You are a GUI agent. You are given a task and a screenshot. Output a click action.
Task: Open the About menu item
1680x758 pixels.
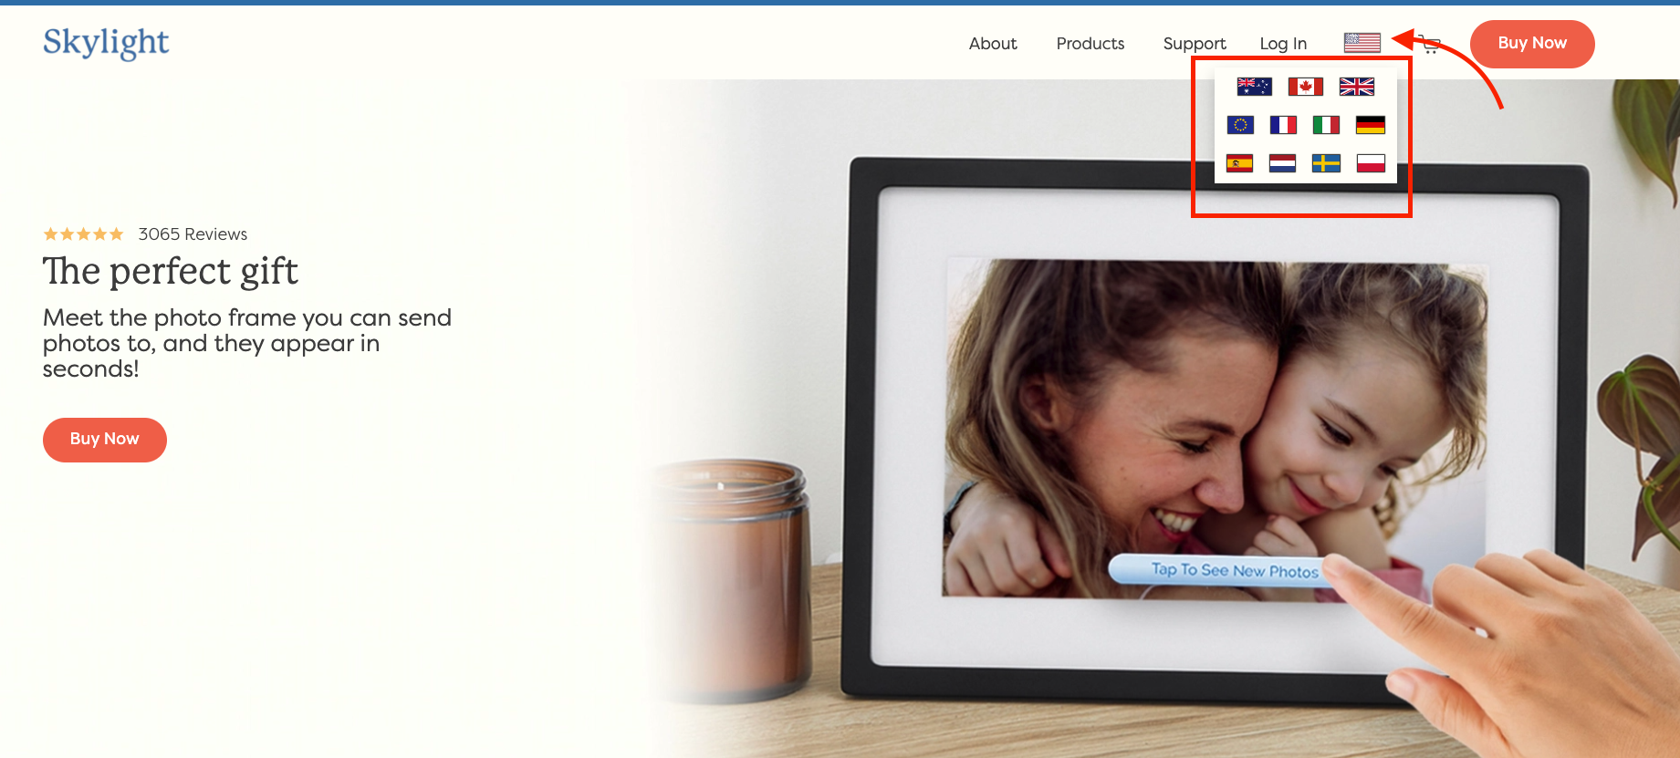992,44
